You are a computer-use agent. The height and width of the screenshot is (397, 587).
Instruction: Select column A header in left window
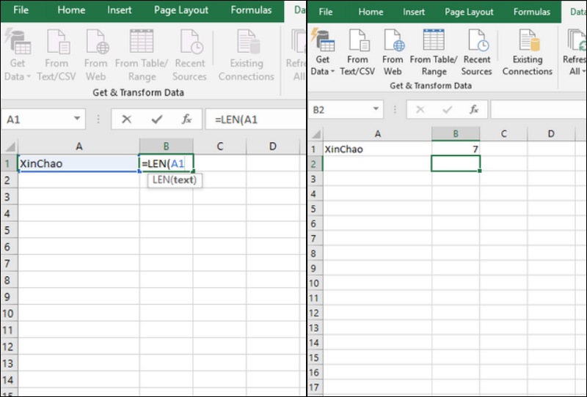(79, 146)
